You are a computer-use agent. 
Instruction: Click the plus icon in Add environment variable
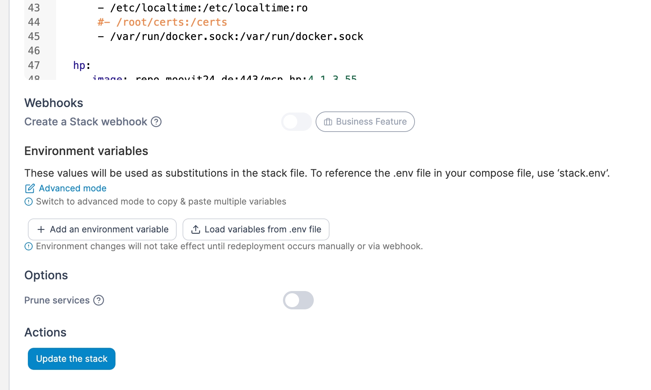pos(41,229)
